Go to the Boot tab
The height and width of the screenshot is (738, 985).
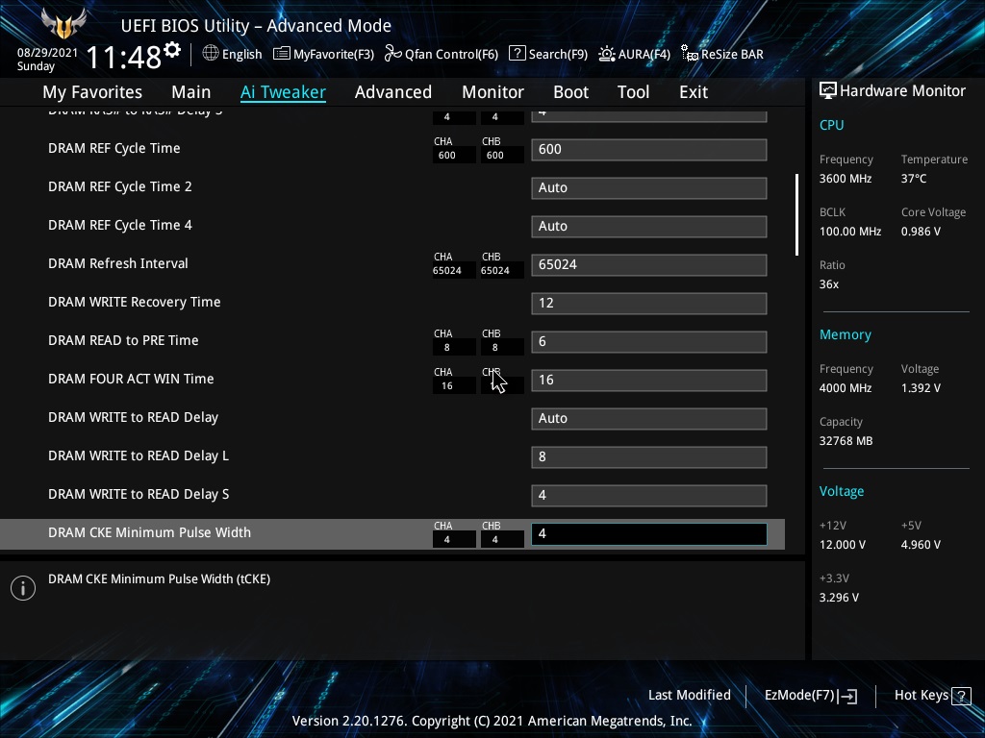[x=570, y=92]
